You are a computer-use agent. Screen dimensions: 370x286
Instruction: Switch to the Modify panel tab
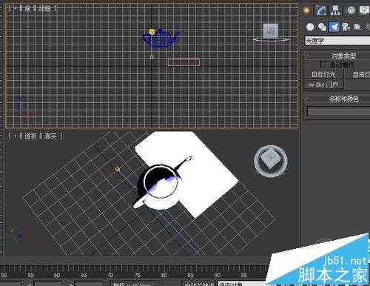(320, 10)
